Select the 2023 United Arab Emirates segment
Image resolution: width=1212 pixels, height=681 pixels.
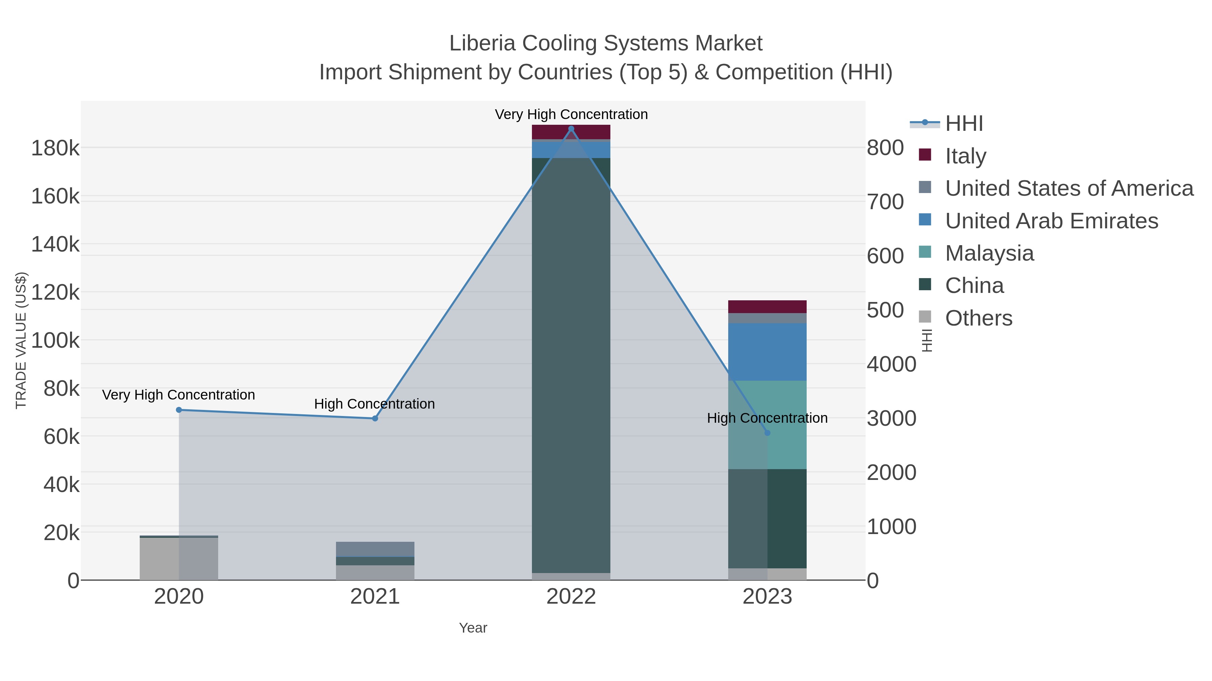[767, 352]
